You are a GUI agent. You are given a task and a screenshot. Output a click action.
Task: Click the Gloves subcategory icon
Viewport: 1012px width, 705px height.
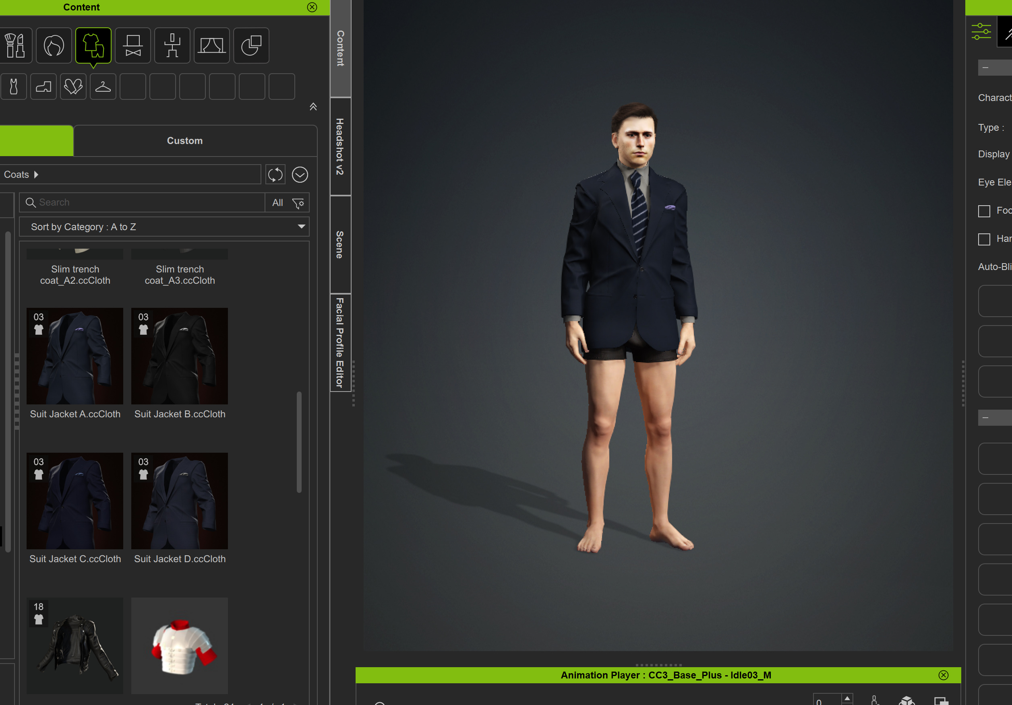tap(73, 86)
